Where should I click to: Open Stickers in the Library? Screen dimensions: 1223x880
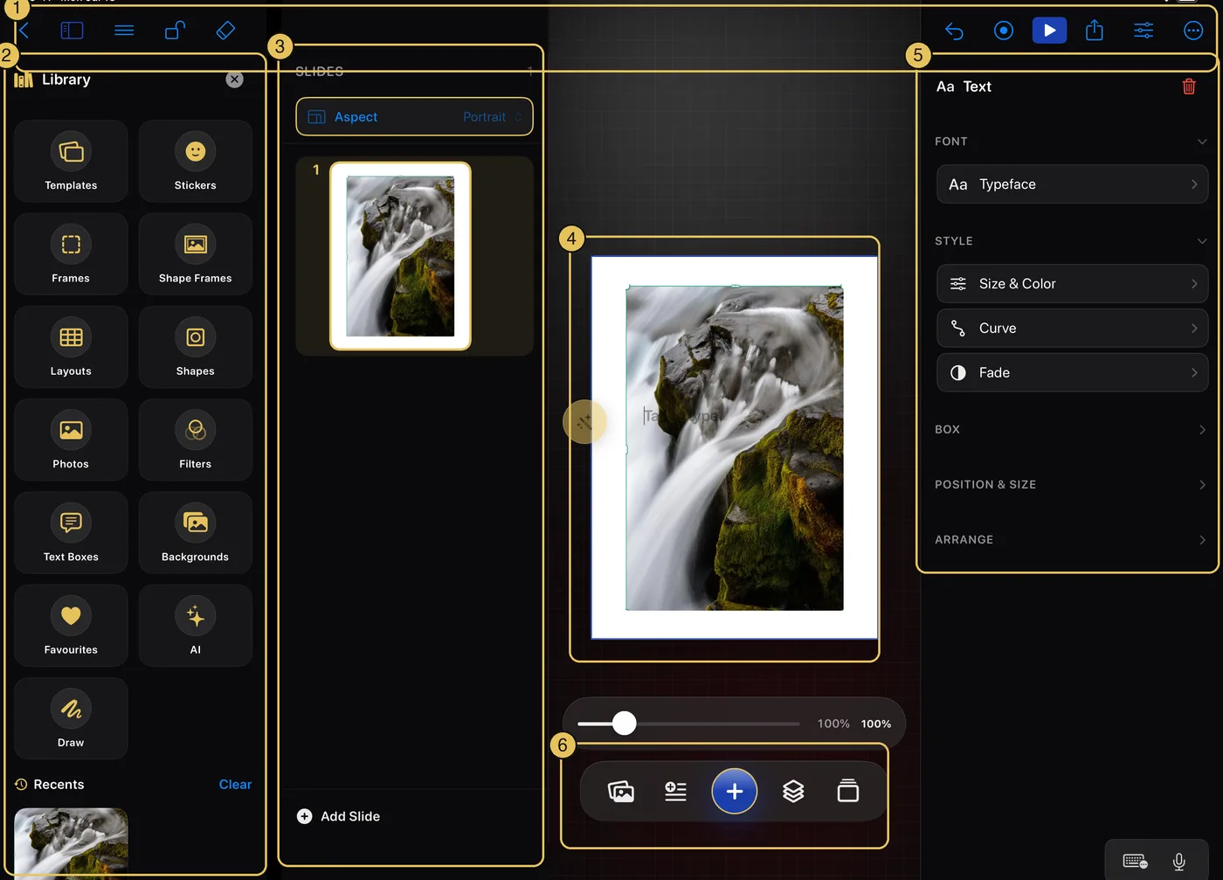[x=195, y=161]
